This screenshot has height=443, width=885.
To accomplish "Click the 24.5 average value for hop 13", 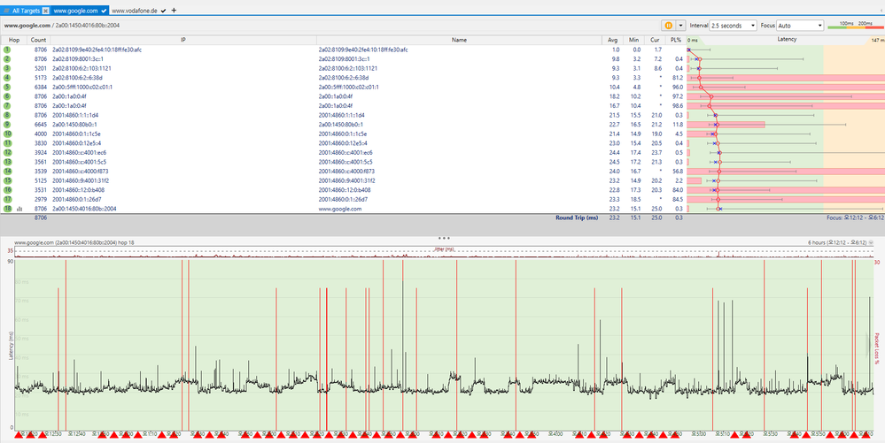I will pos(614,162).
